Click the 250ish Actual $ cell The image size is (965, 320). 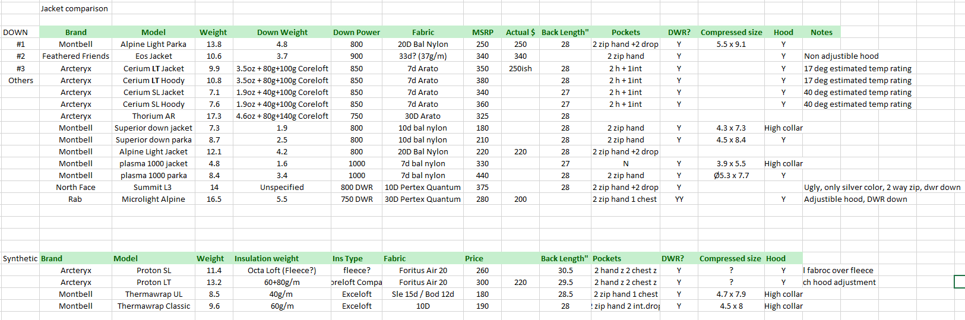[x=520, y=68]
